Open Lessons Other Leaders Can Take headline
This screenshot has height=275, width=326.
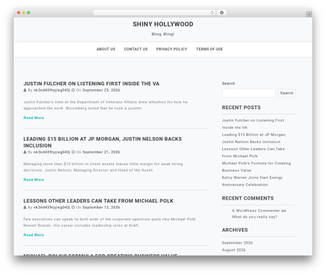(x=98, y=201)
